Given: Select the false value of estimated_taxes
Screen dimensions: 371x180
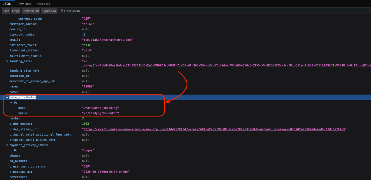Looking at the screenshot, I should [86, 45].
